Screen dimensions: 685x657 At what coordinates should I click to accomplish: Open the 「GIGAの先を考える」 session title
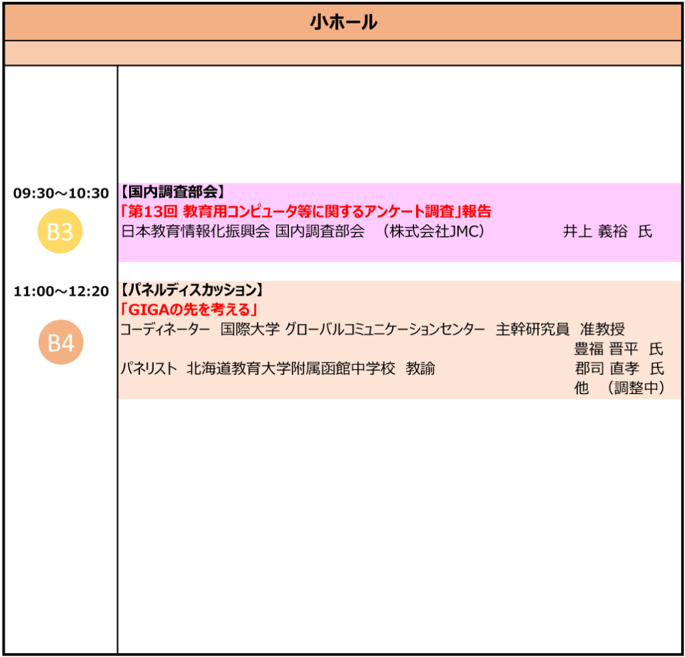[x=189, y=310]
